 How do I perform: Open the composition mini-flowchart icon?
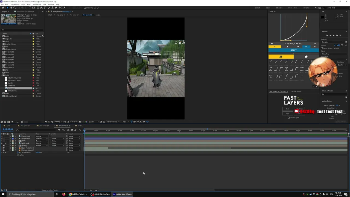click(59, 130)
